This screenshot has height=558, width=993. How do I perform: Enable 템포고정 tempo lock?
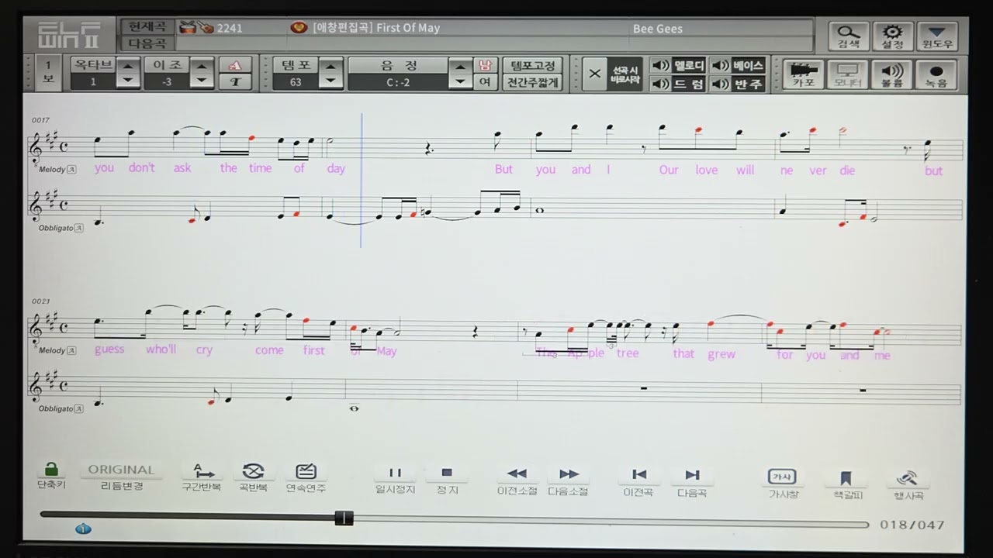click(x=532, y=65)
